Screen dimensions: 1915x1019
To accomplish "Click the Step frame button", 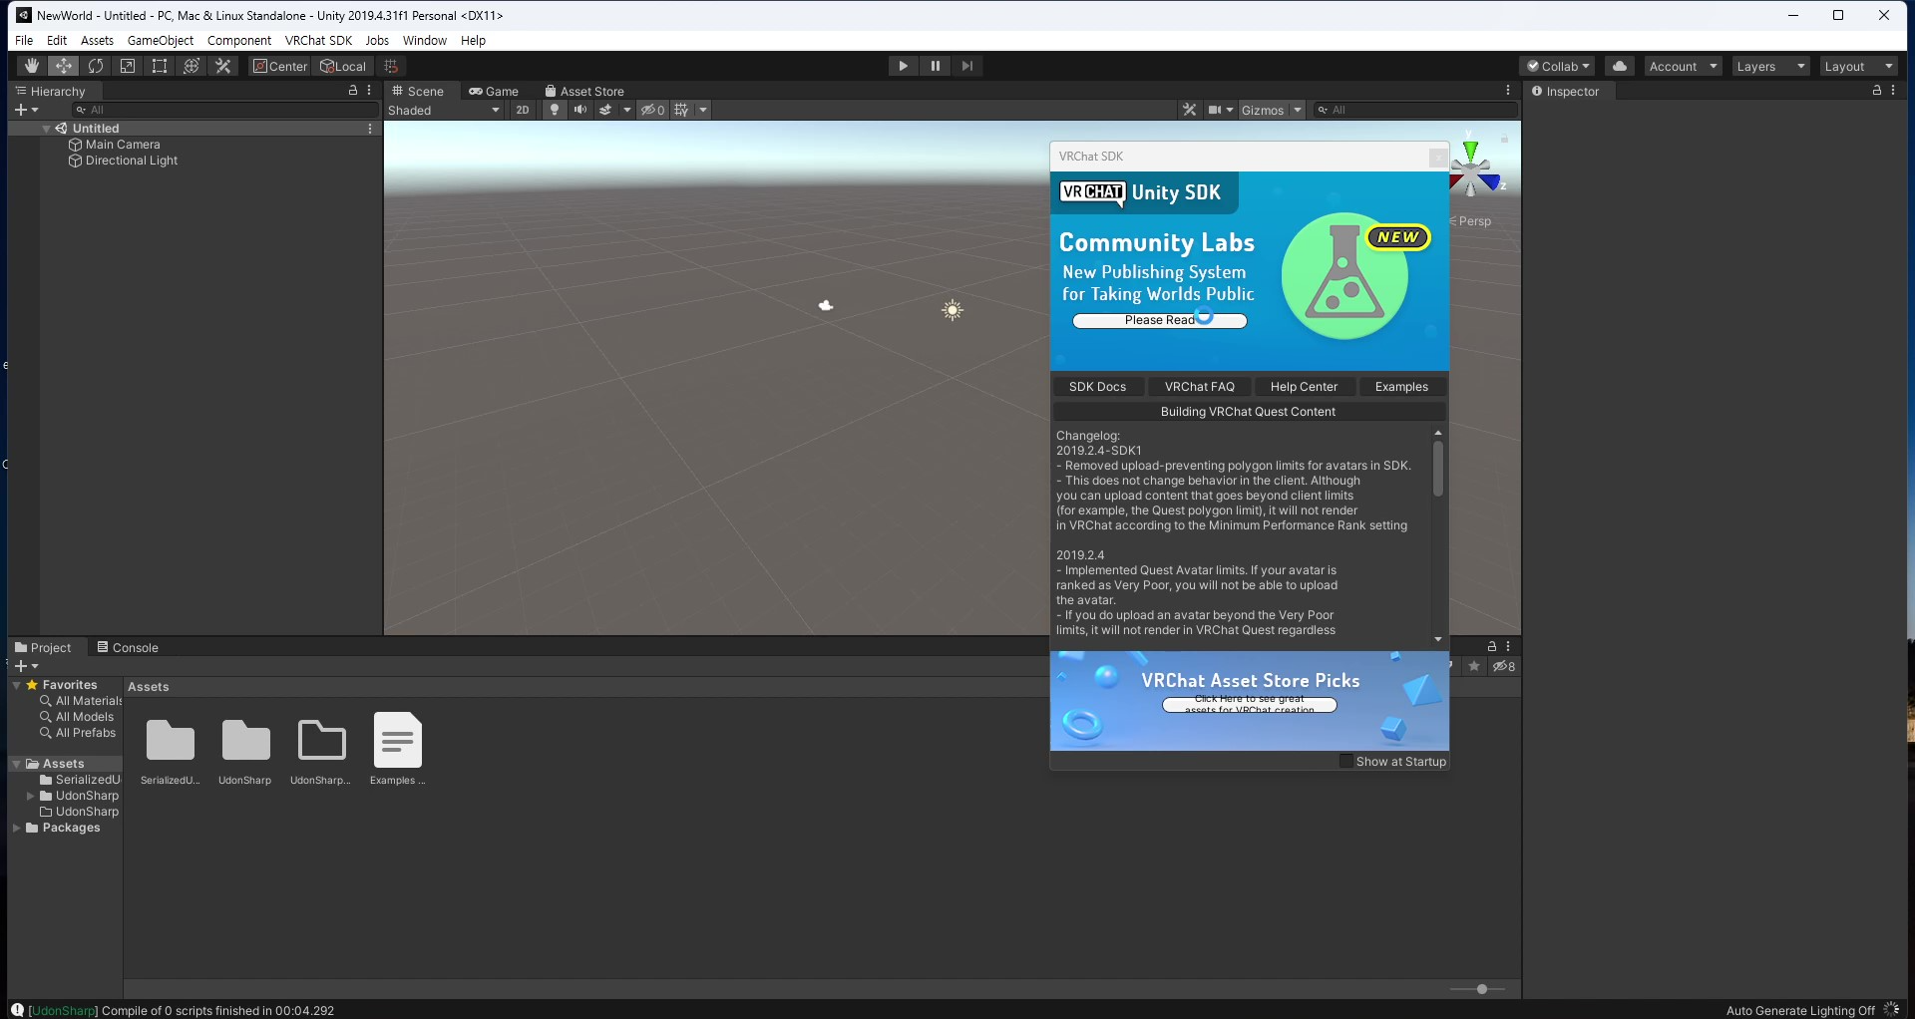I will pos(967,66).
